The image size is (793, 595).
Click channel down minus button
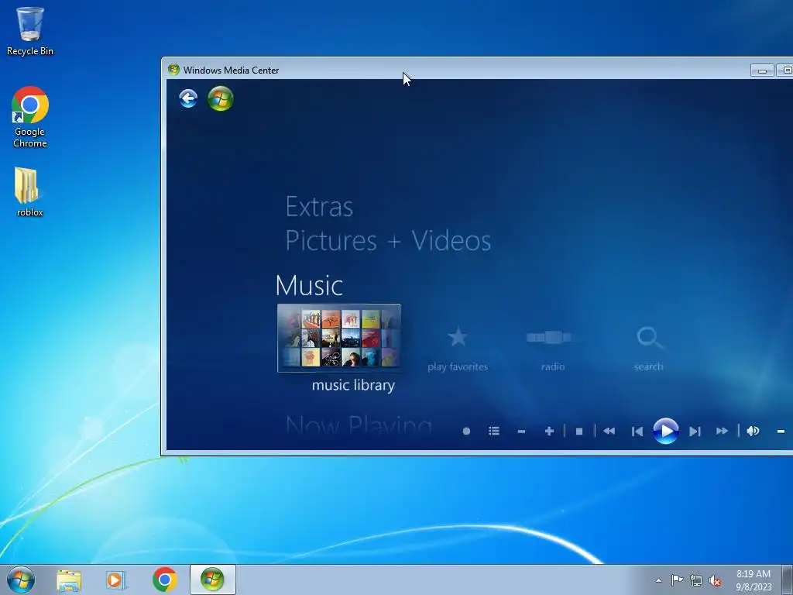point(521,432)
